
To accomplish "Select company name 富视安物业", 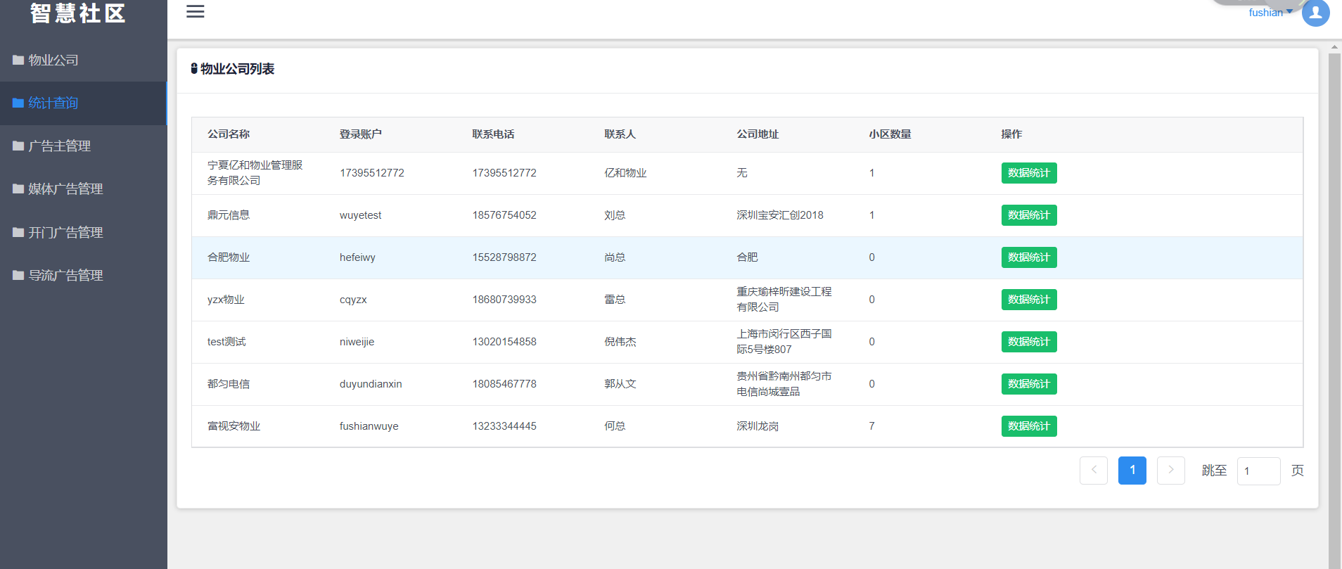I will point(234,426).
